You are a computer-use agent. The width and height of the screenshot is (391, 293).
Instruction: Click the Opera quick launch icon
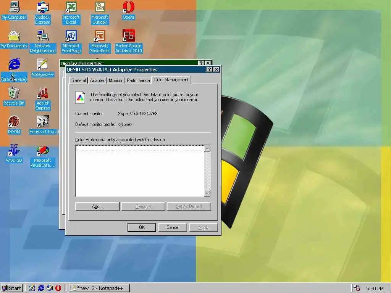tap(58, 288)
